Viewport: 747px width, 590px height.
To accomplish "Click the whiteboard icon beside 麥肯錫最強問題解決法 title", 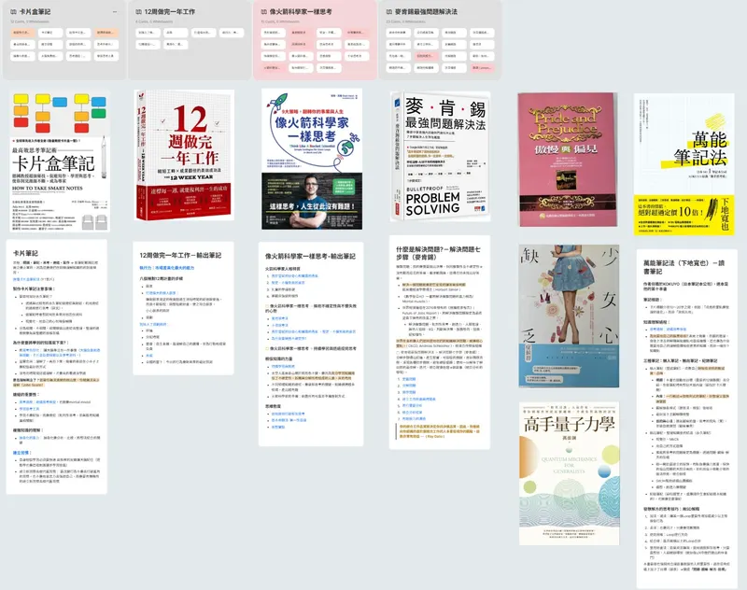I will 389,12.
